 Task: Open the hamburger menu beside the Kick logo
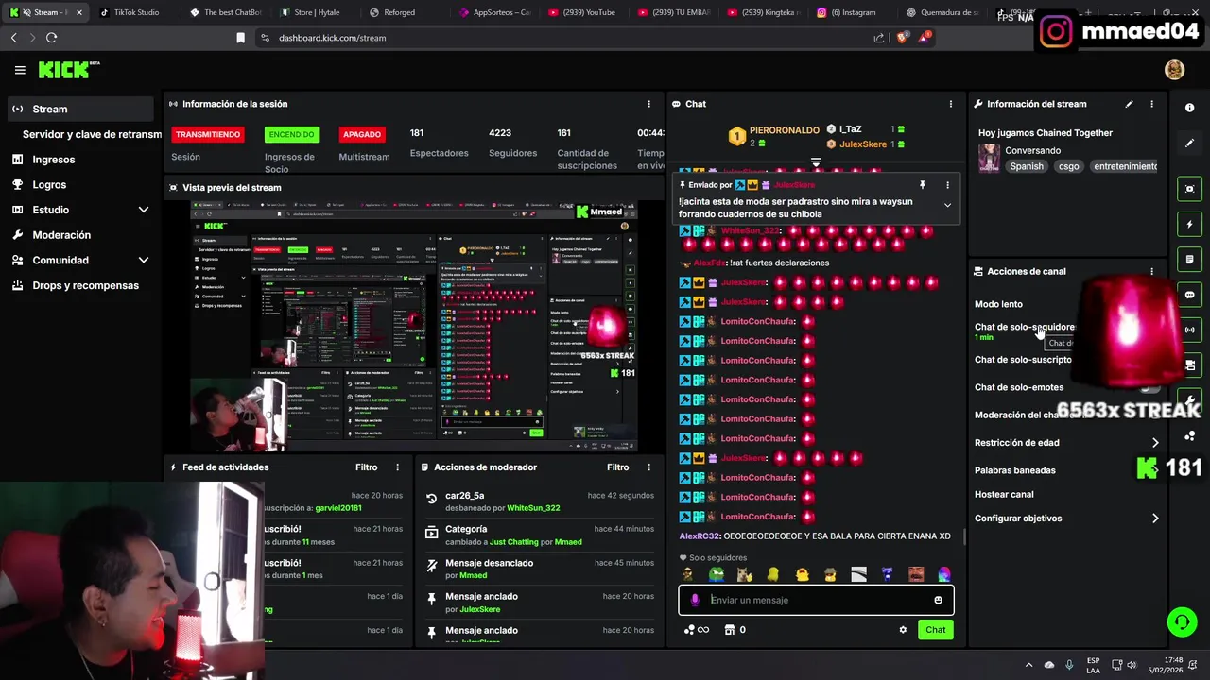(20, 70)
